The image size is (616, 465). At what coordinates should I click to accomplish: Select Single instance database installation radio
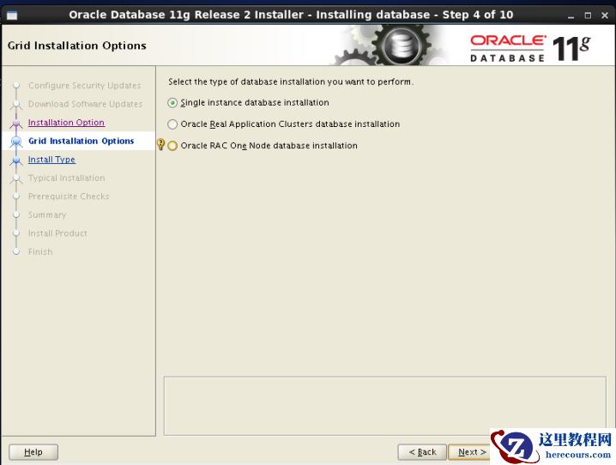point(172,103)
